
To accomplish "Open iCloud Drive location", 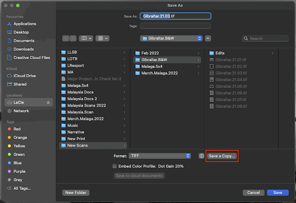I will point(25,76).
